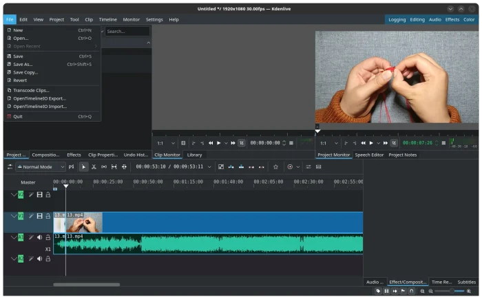Click the timeline snap magnet icon
The image size is (482, 299).
[x=412, y=291]
